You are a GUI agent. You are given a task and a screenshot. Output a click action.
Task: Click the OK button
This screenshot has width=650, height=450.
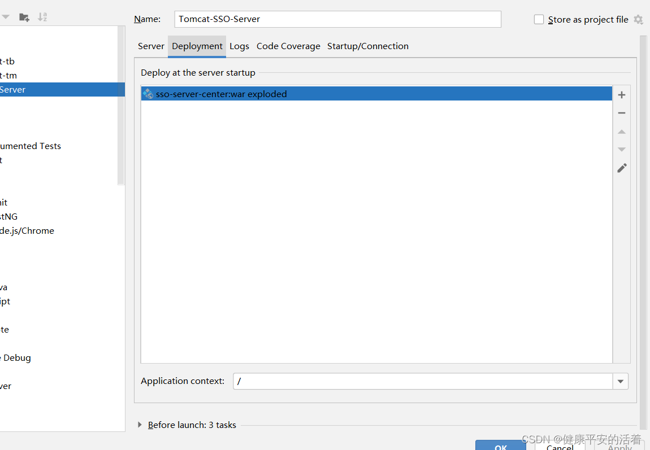pos(500,447)
